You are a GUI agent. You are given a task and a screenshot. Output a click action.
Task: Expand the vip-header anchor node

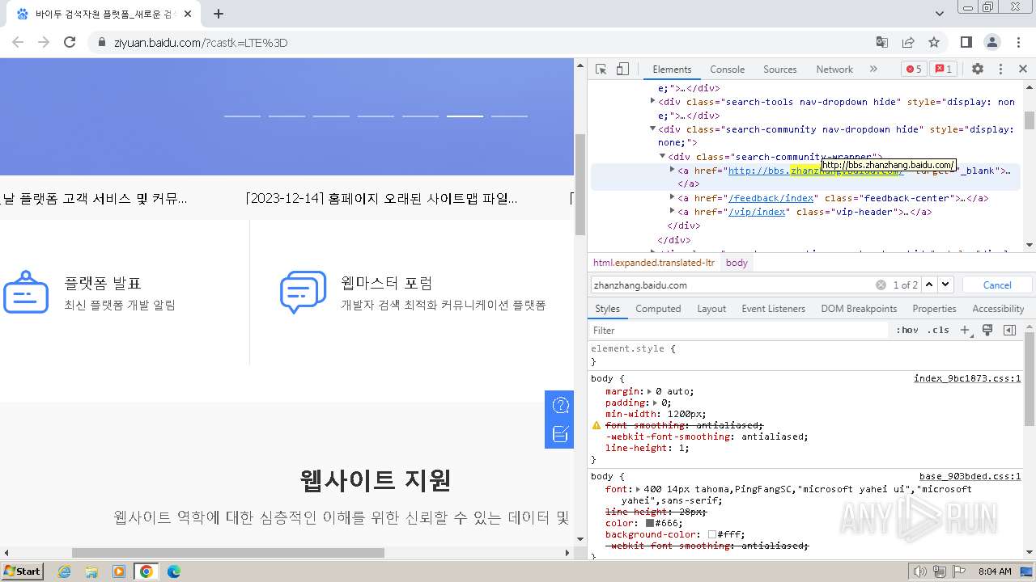[673, 211]
